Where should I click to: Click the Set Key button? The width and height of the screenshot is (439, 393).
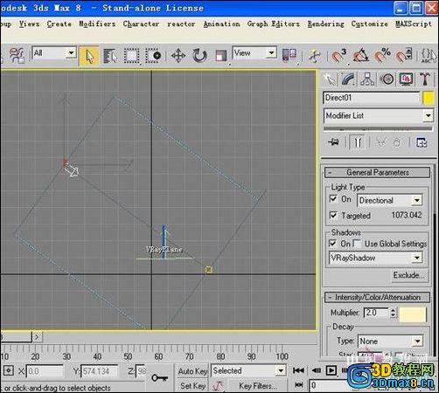(x=192, y=386)
